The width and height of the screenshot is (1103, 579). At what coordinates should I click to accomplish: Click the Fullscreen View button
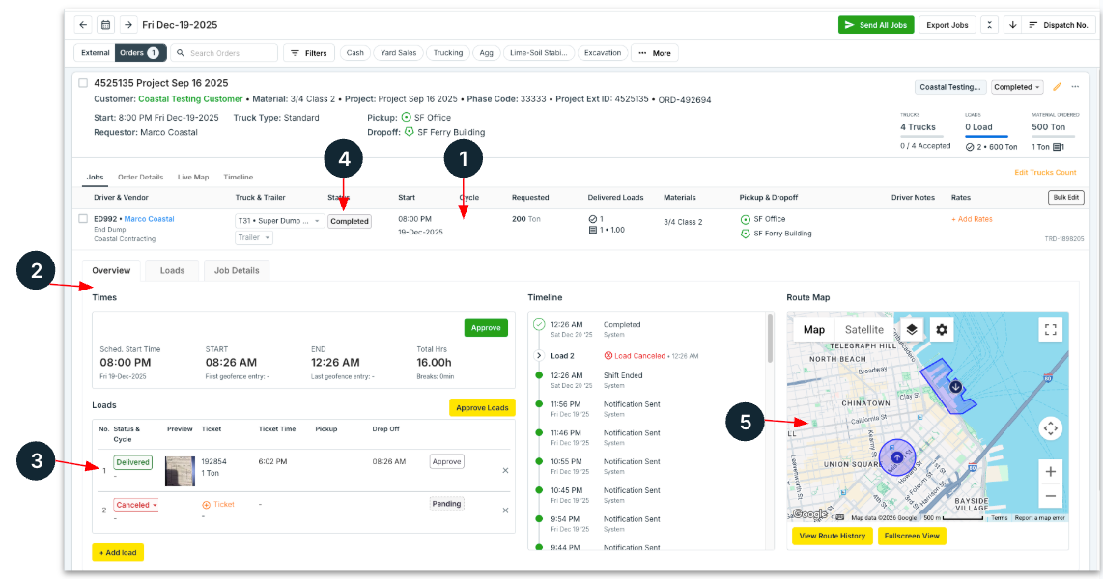coord(912,537)
